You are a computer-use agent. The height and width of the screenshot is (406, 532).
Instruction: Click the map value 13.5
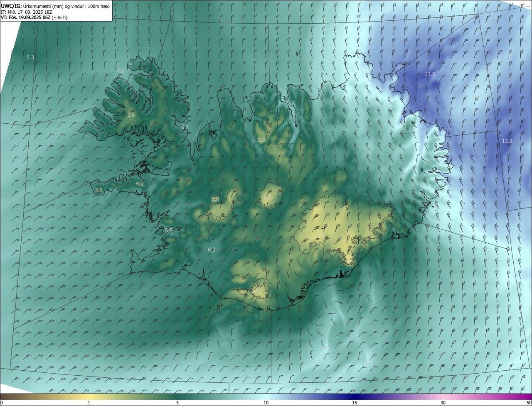(x=430, y=74)
